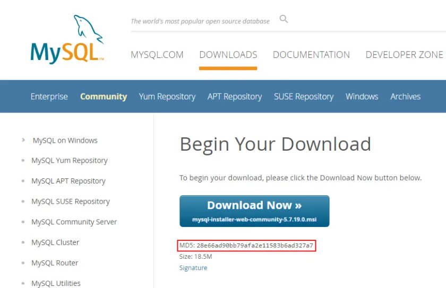Viewport: 446px width, 288px height.
Task: Open MySQL Router sidebar link
Action: (x=55, y=263)
